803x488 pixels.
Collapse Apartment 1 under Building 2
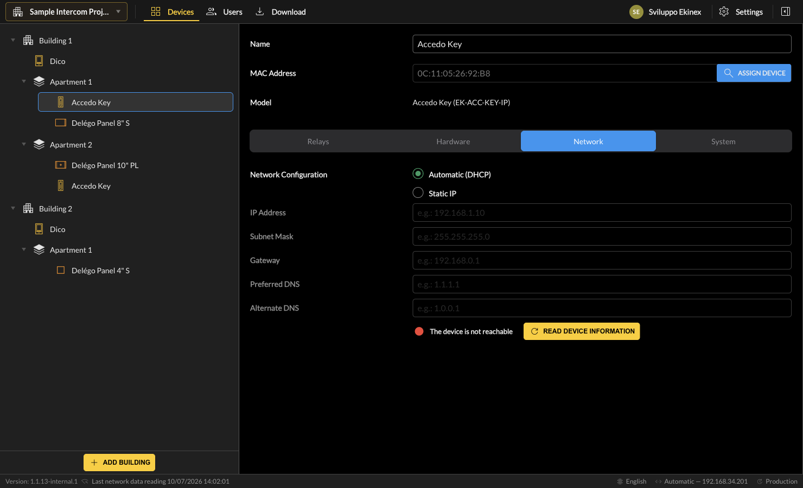coord(24,249)
